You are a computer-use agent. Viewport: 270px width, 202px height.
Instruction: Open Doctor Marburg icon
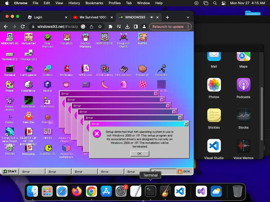tap(85, 41)
